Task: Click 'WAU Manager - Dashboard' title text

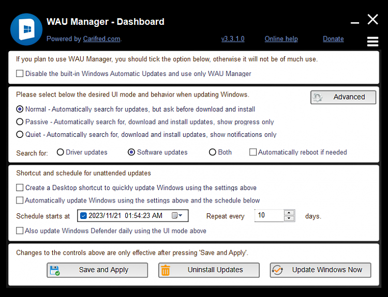Action: click(106, 22)
